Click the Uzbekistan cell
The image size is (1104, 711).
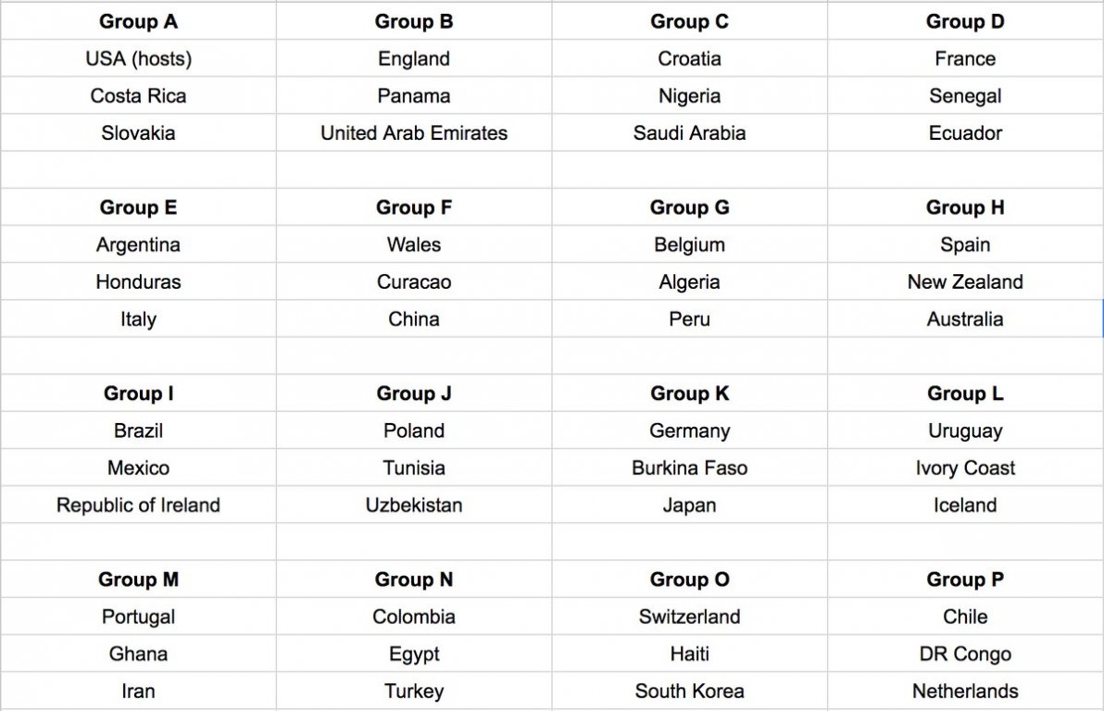(x=414, y=505)
